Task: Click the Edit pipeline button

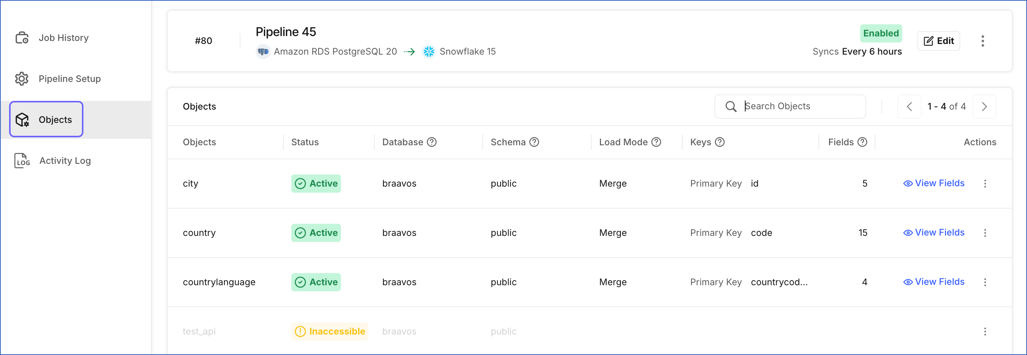Action: (x=939, y=41)
